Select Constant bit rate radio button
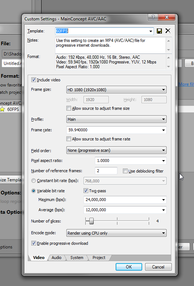 pyautogui.click(x=34, y=181)
